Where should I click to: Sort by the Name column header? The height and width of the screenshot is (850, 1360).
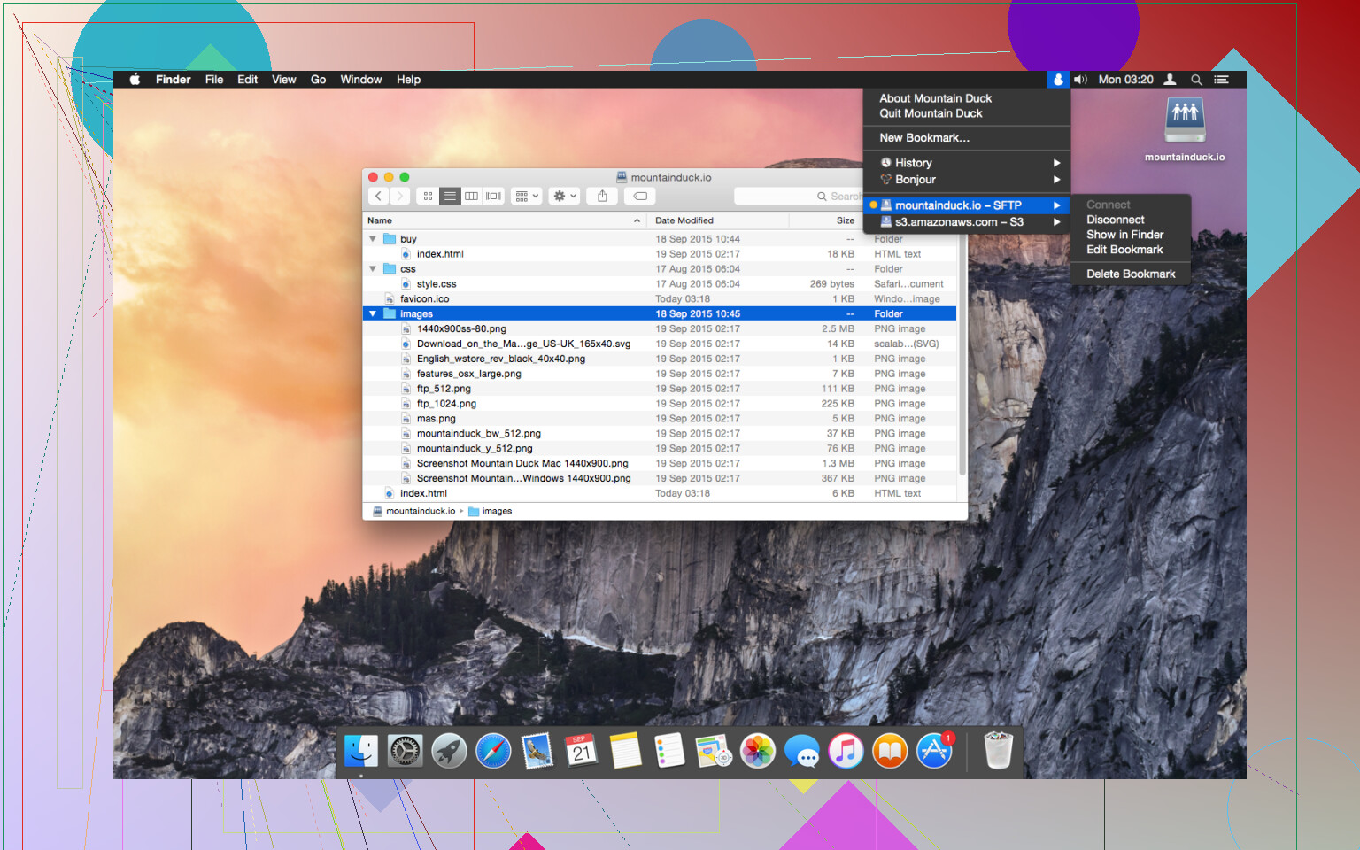pos(505,220)
